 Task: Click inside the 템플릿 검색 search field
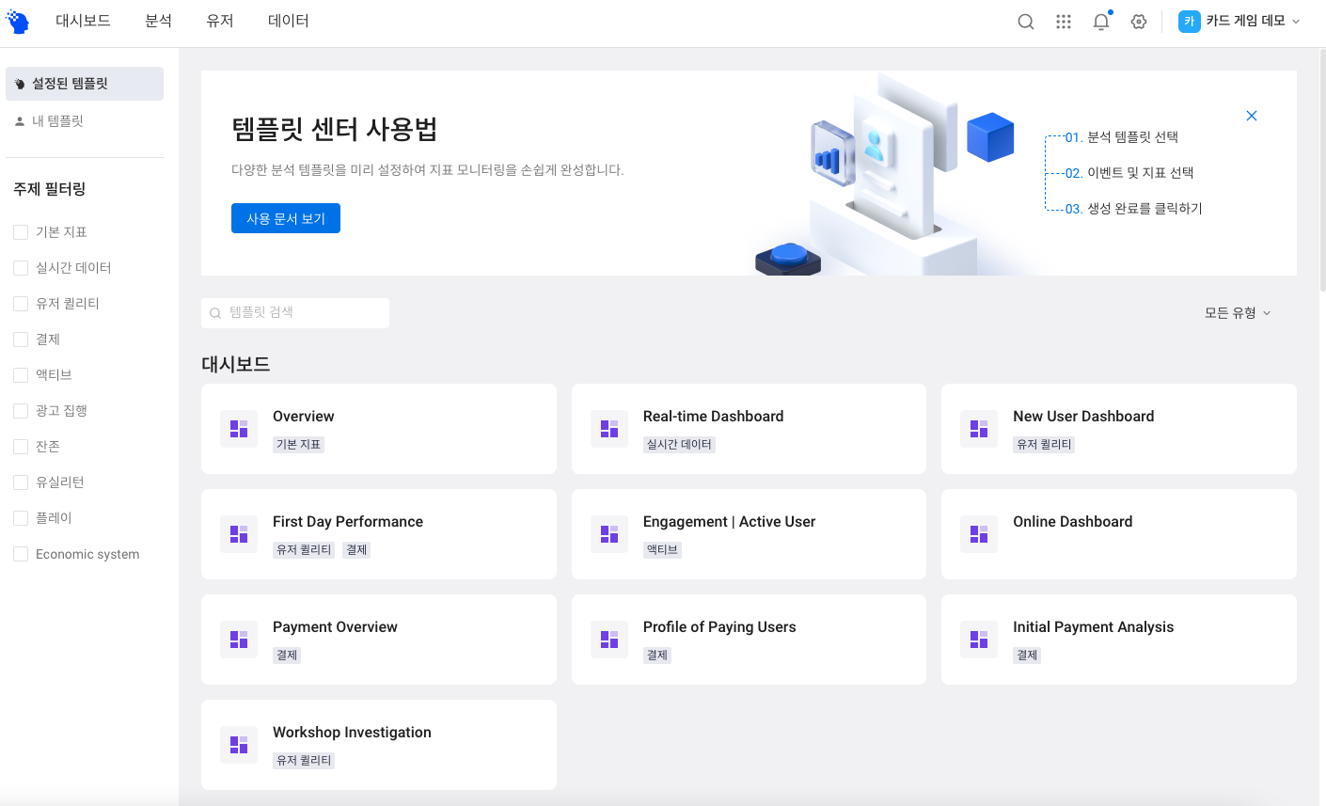(294, 312)
